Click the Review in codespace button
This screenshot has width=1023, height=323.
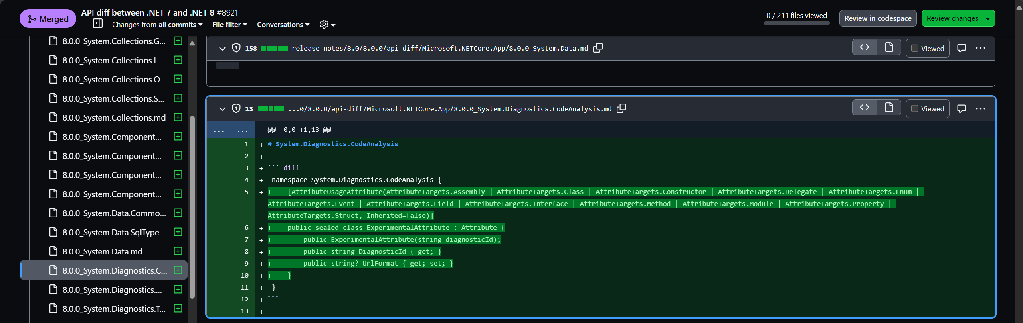(x=878, y=18)
